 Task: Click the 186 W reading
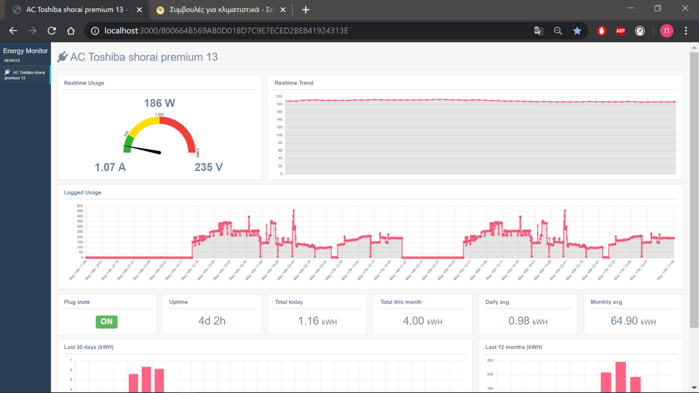159,103
